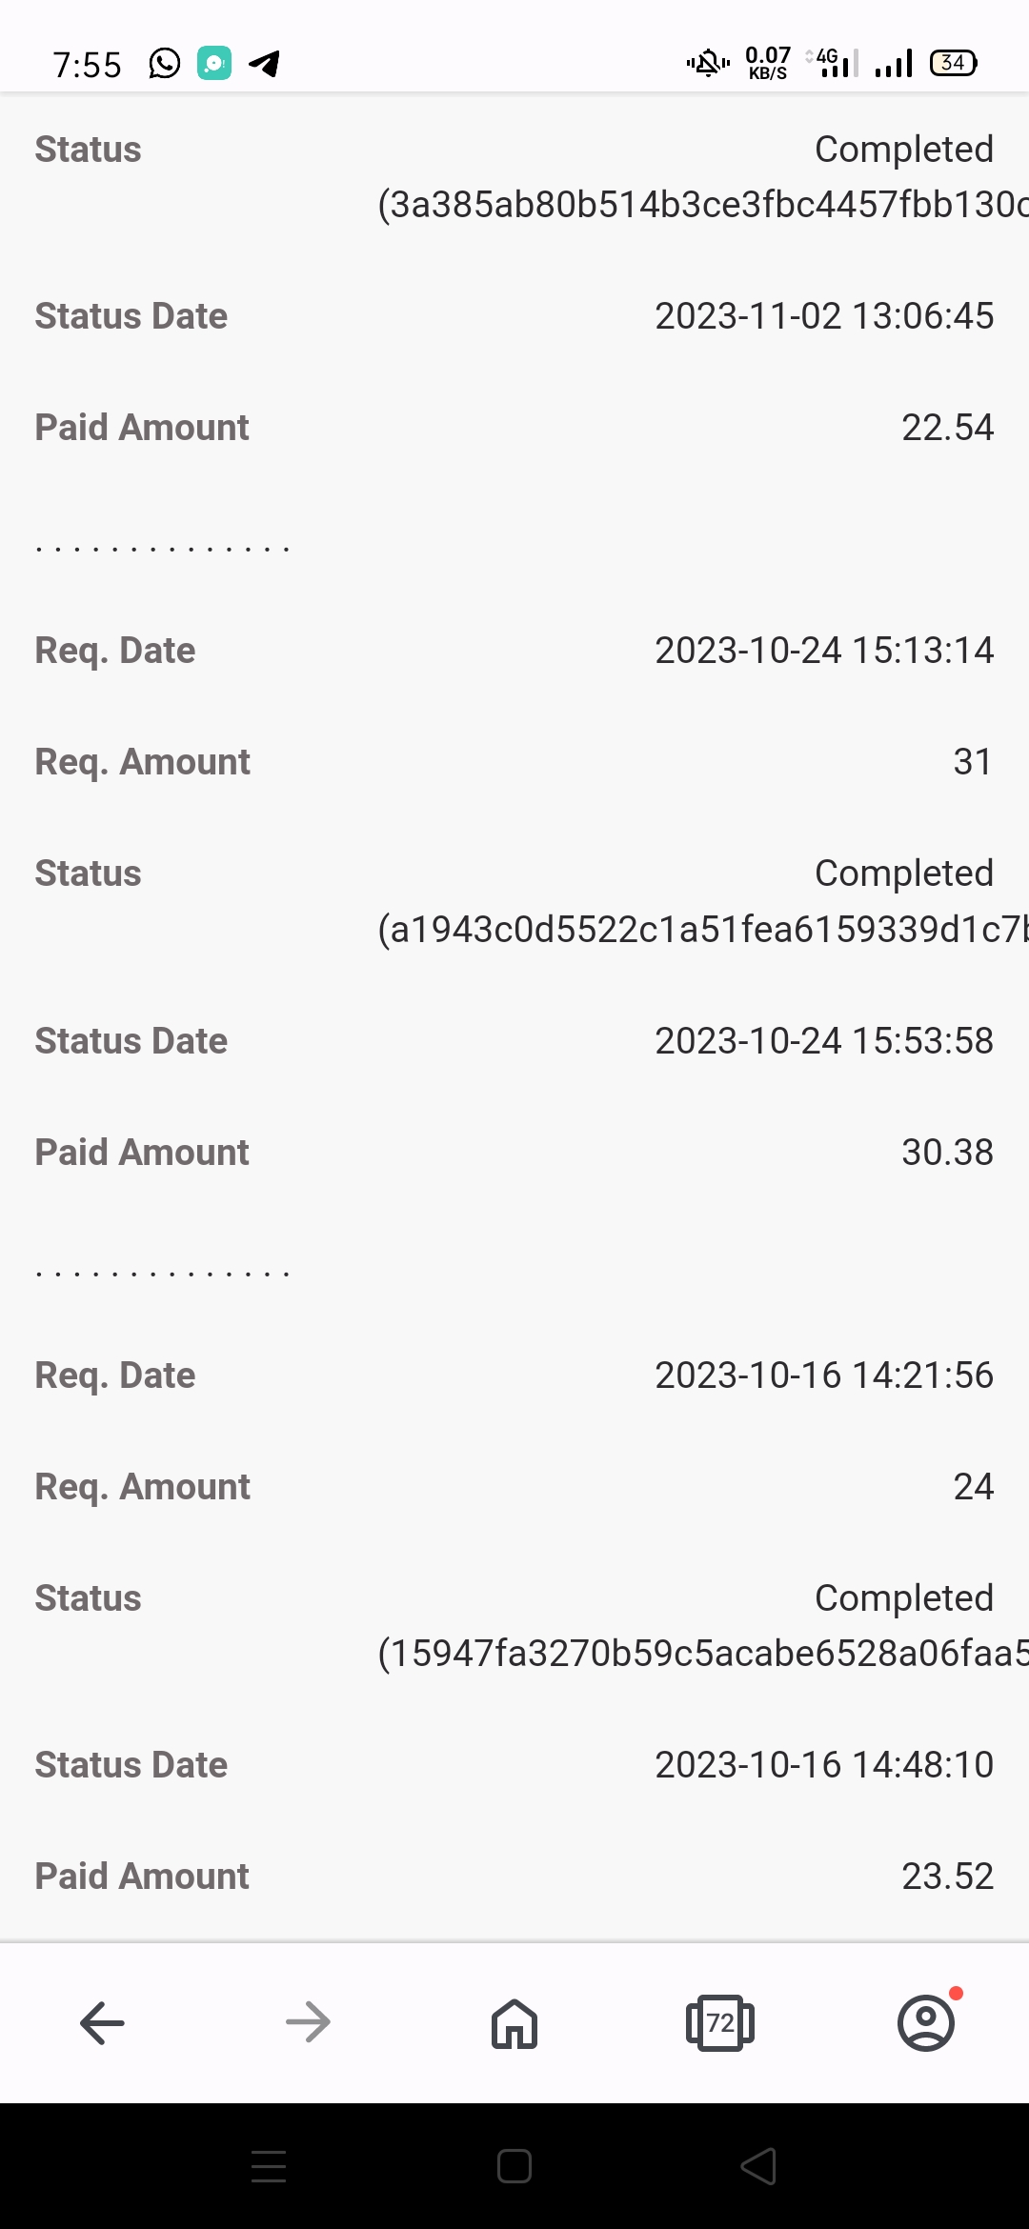Select transaction hash starting with 15947fa327

(703, 1654)
